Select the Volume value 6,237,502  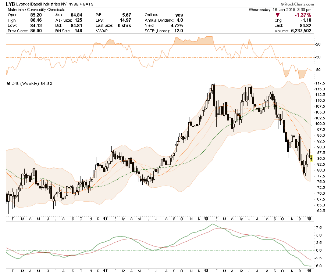coord(301,31)
